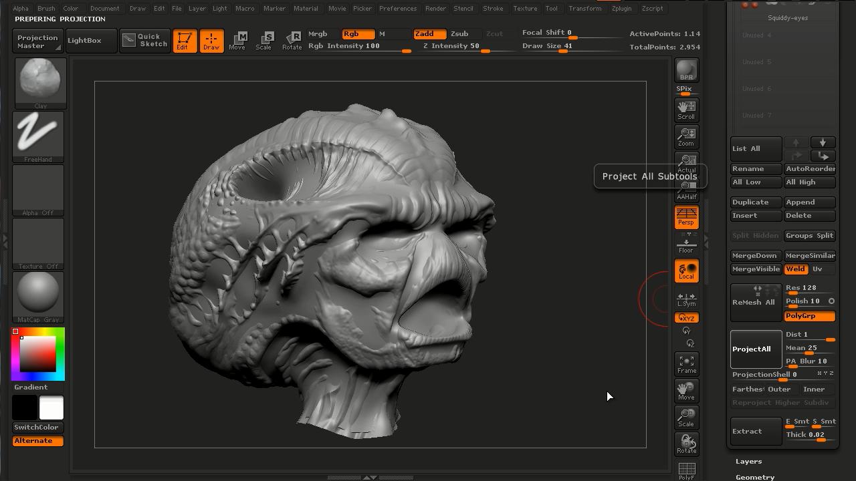Toggle the Zadd sculpt mode
The width and height of the screenshot is (856, 481).
(429, 33)
